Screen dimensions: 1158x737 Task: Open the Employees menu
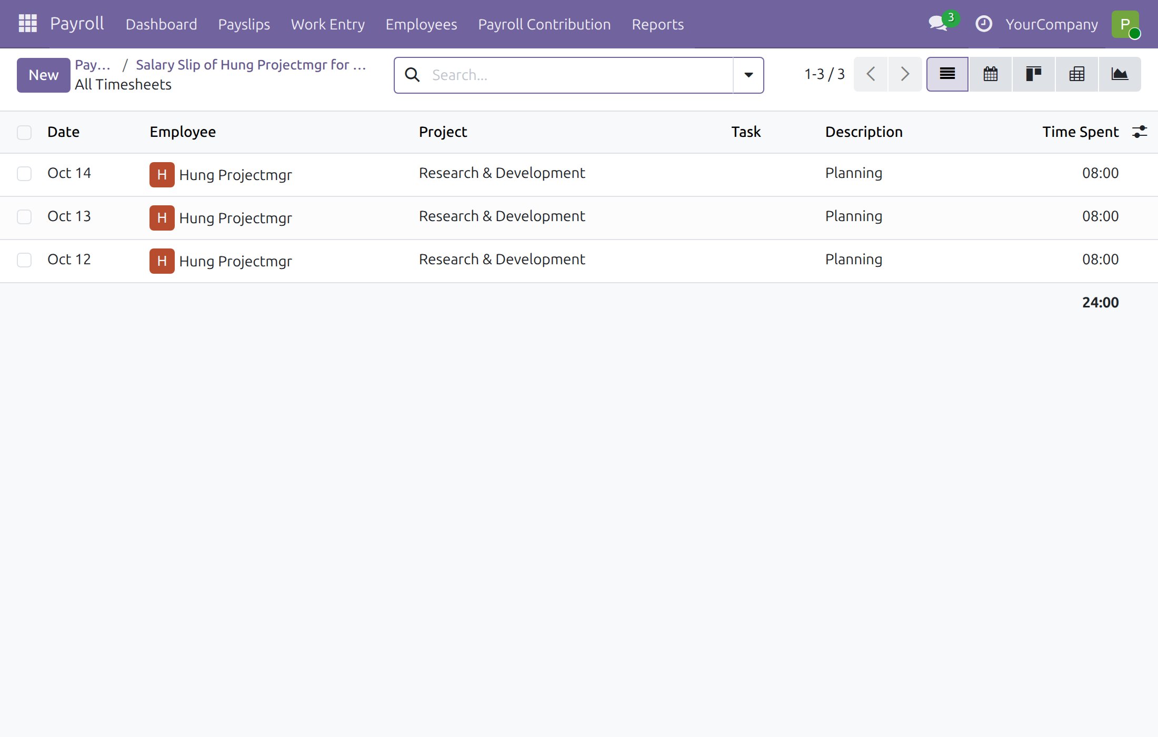(x=421, y=24)
